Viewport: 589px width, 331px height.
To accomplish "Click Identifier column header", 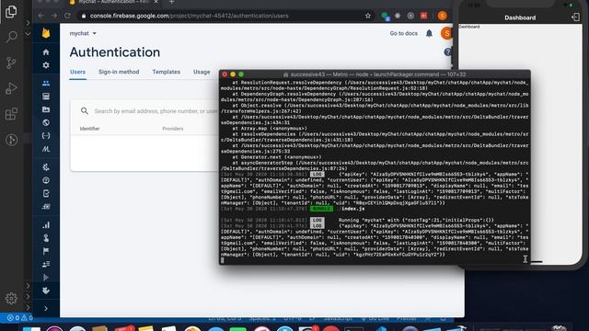I will (89, 129).
